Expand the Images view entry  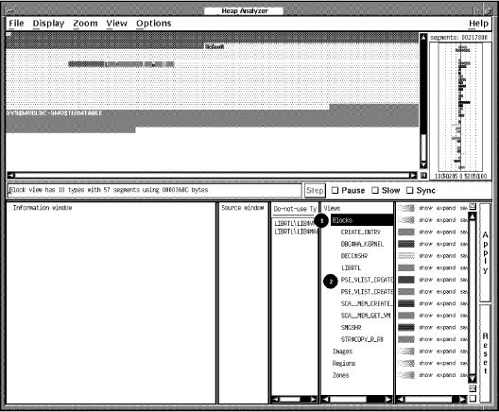(x=342, y=352)
